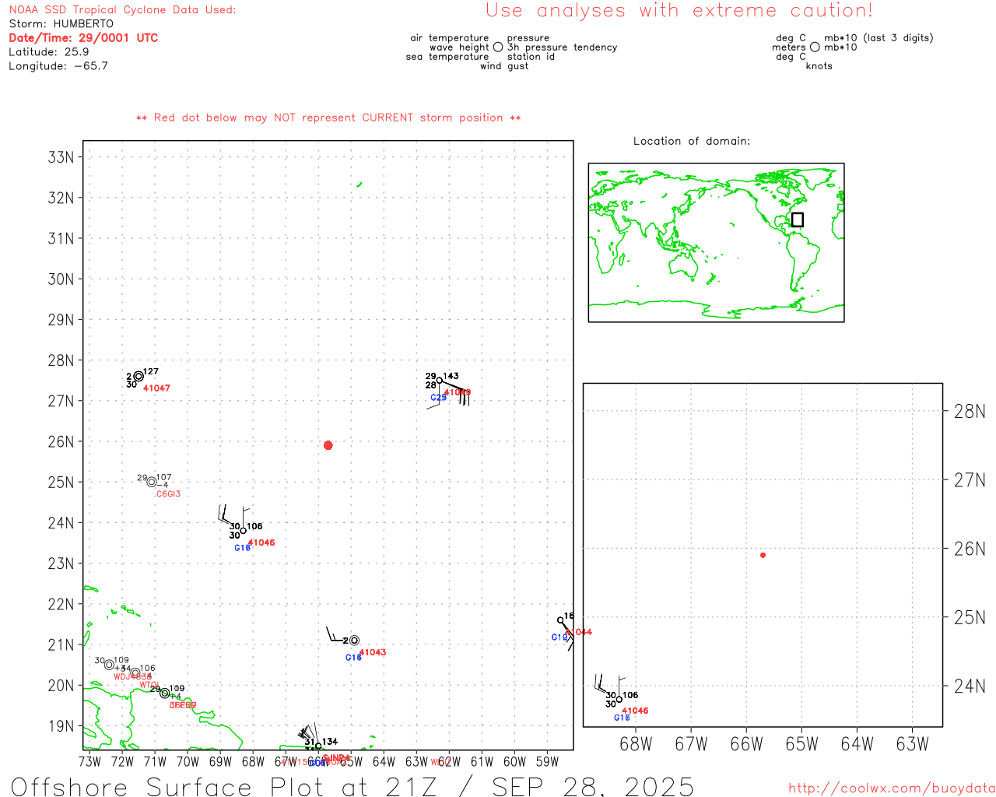Select the buoy 41043 station marker
The image size is (996, 797).
coord(355,641)
